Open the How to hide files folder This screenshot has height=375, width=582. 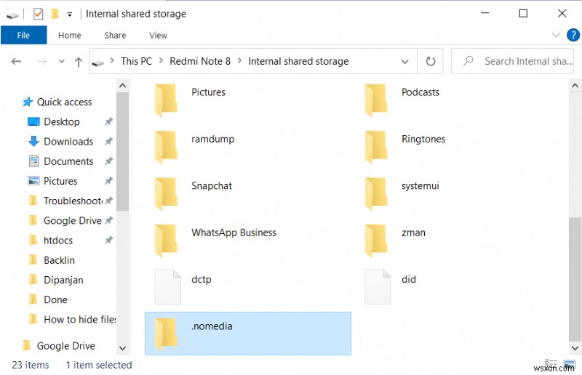click(80, 319)
